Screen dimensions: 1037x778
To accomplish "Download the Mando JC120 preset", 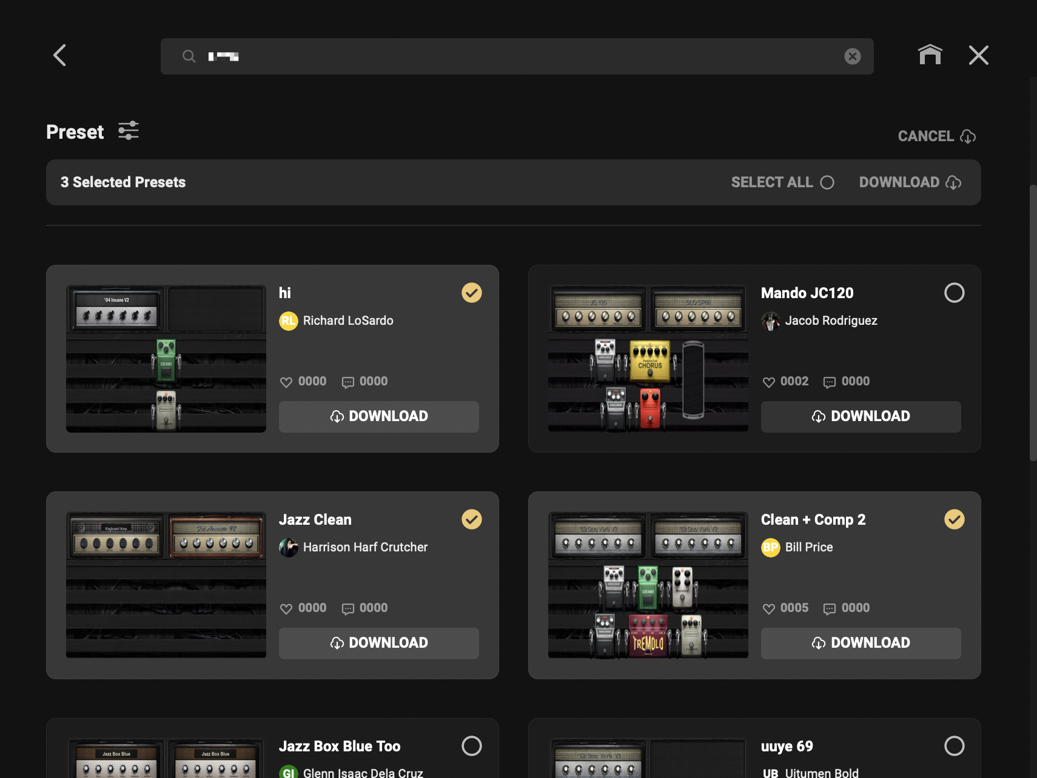I will [x=861, y=416].
